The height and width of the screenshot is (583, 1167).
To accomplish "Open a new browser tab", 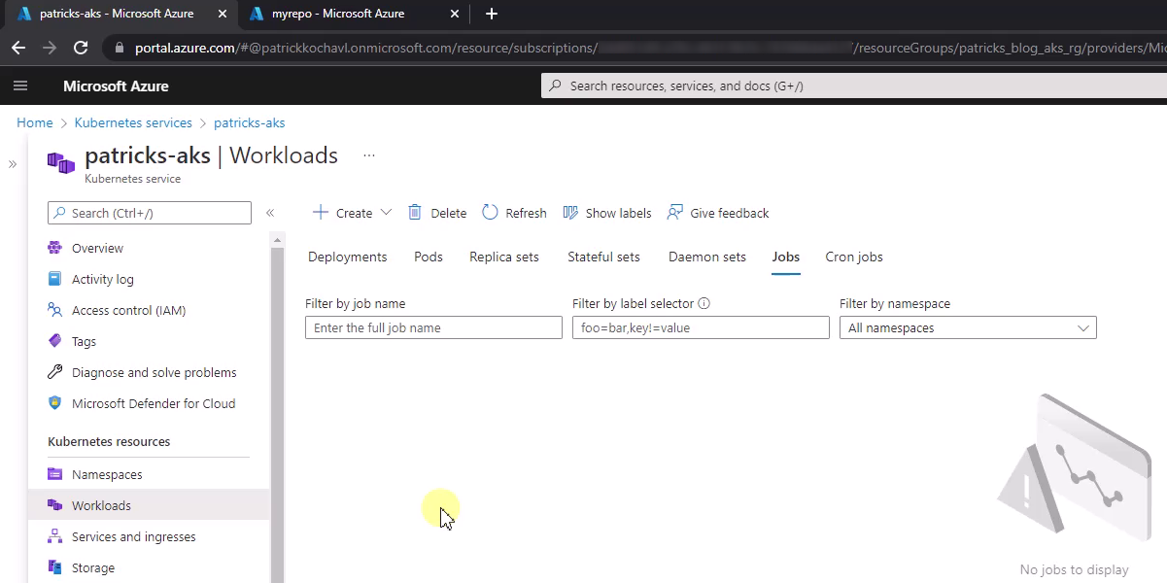I will [491, 14].
